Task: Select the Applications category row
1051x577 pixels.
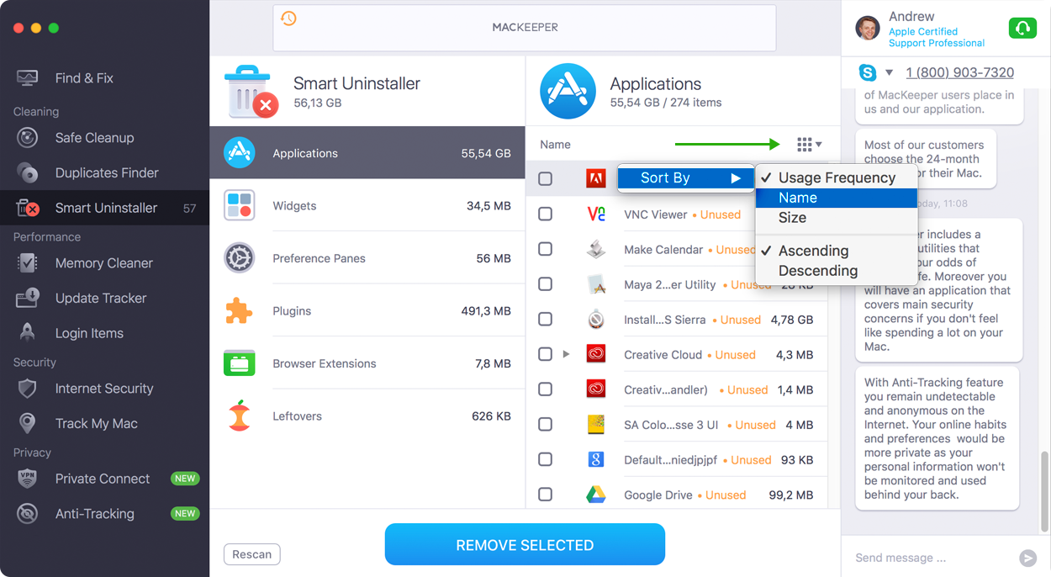Action: (367, 153)
